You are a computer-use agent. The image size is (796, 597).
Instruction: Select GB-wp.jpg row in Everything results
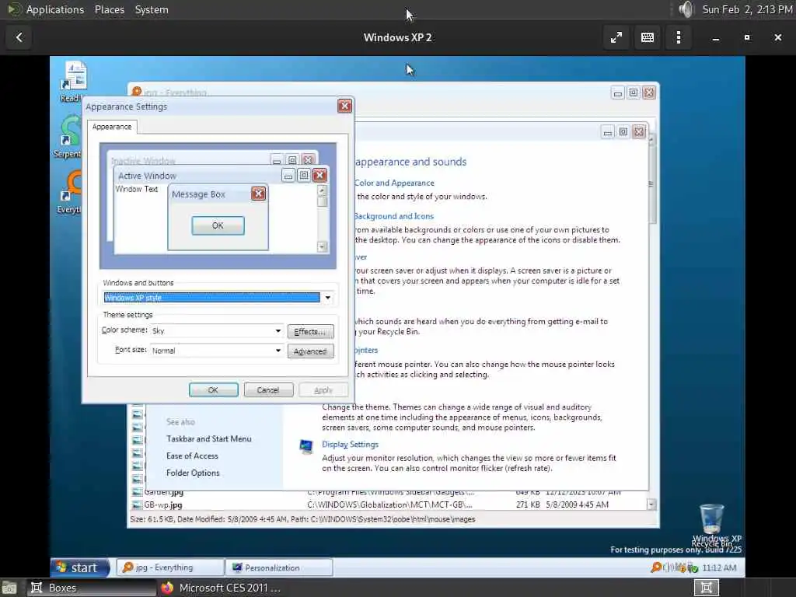point(389,504)
